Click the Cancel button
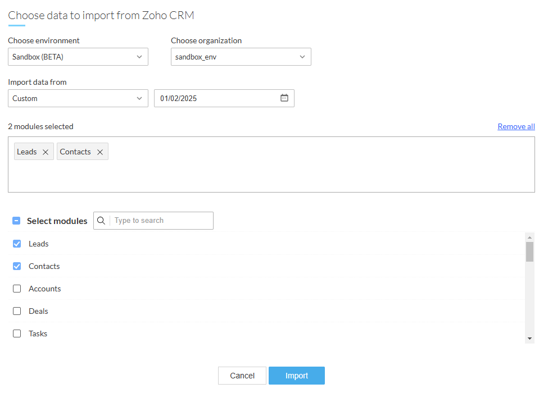Image resolution: width=539 pixels, height=393 pixels. tap(242, 376)
